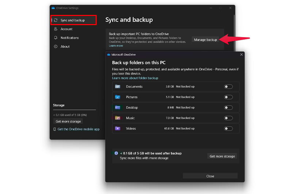Click the X on Microsoft OneDrive dialog
The image size is (292, 194).
[241, 55]
